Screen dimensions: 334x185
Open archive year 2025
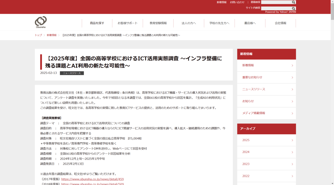pyautogui.click(x=266, y=140)
